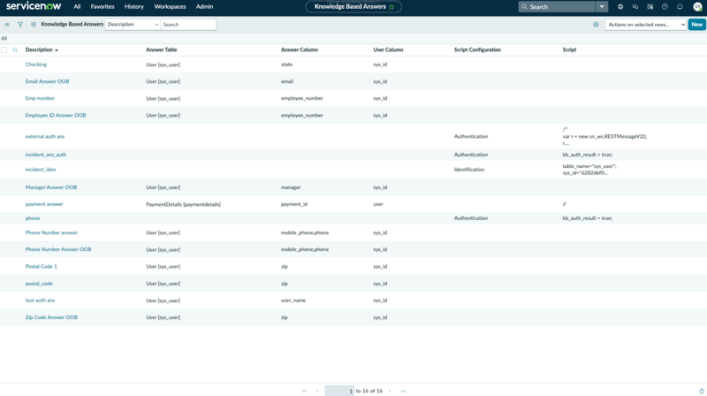This screenshot has height=396, width=707.
Task: Open the personalize list gear icon
Action: 596,25
